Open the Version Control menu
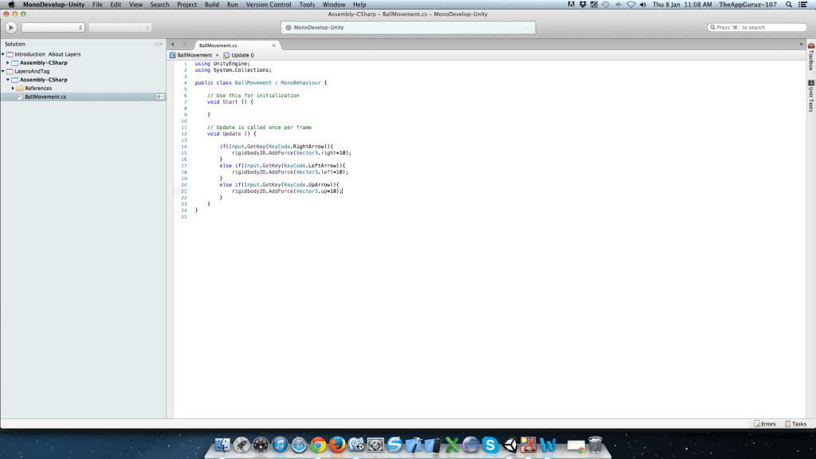The height and width of the screenshot is (459, 816). [x=269, y=5]
